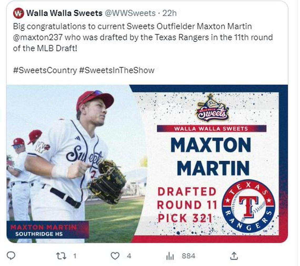Open tweet analytics via bar chart icon
Screen dimensions: 300x266
coord(170,256)
